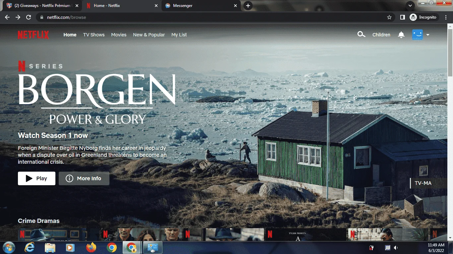Open a new browser tab

point(248,6)
